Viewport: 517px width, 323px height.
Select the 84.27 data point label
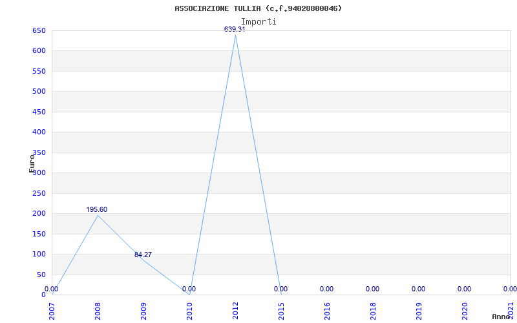[143, 255]
